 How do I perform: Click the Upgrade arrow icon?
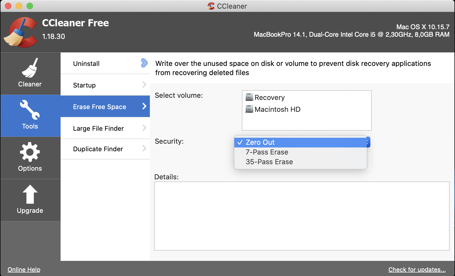[x=30, y=194]
